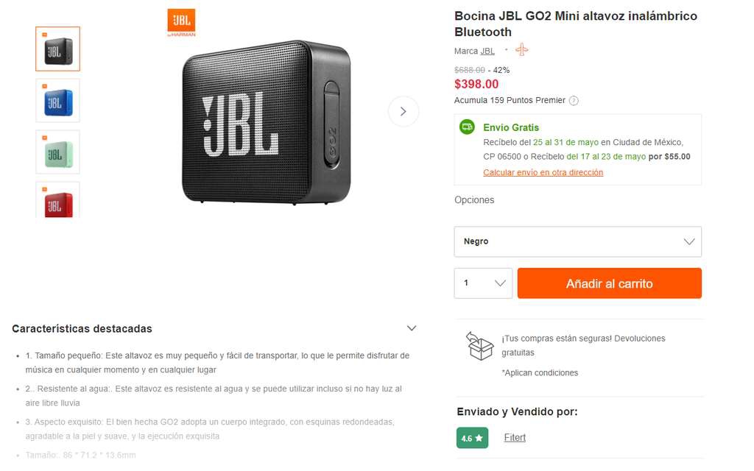Click the green free shipping truck icon
The width and height of the screenshot is (754, 471).
(467, 127)
